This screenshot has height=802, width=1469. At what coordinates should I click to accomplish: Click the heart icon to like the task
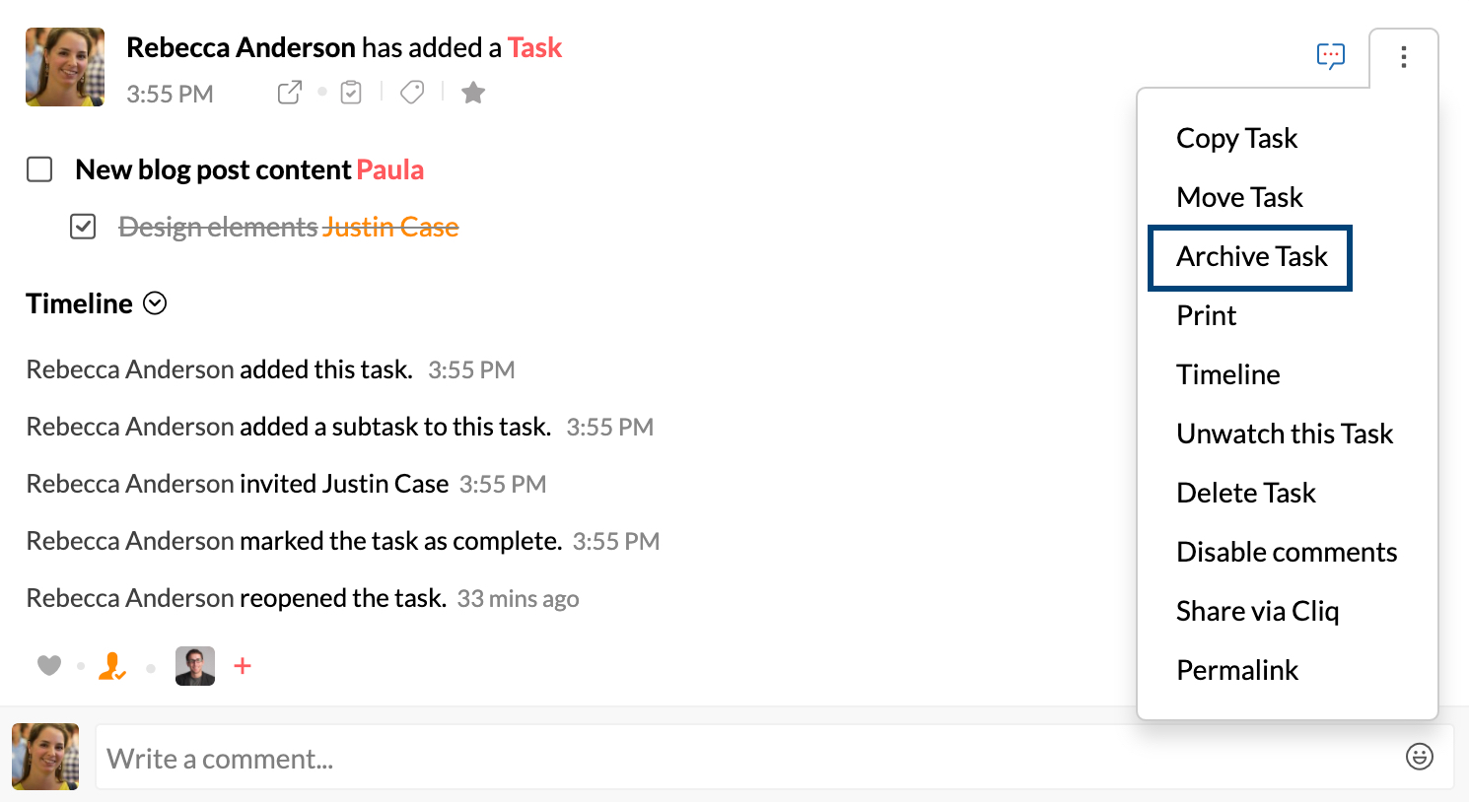tap(48, 665)
